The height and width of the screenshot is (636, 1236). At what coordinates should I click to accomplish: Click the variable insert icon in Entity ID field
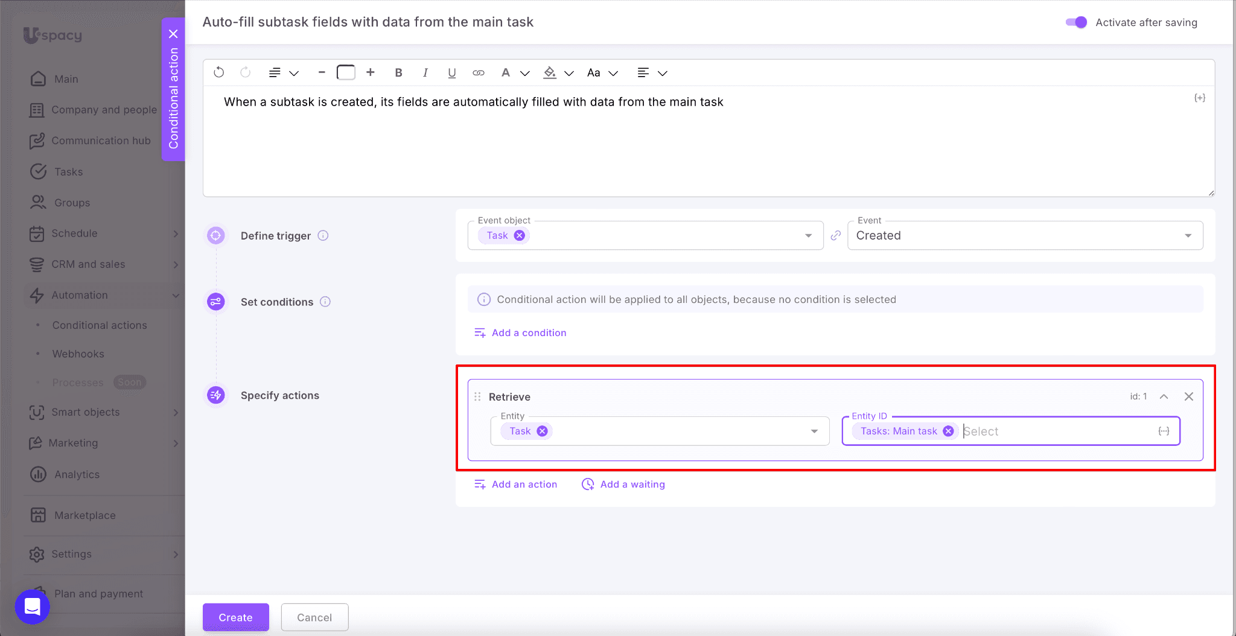[1164, 431]
